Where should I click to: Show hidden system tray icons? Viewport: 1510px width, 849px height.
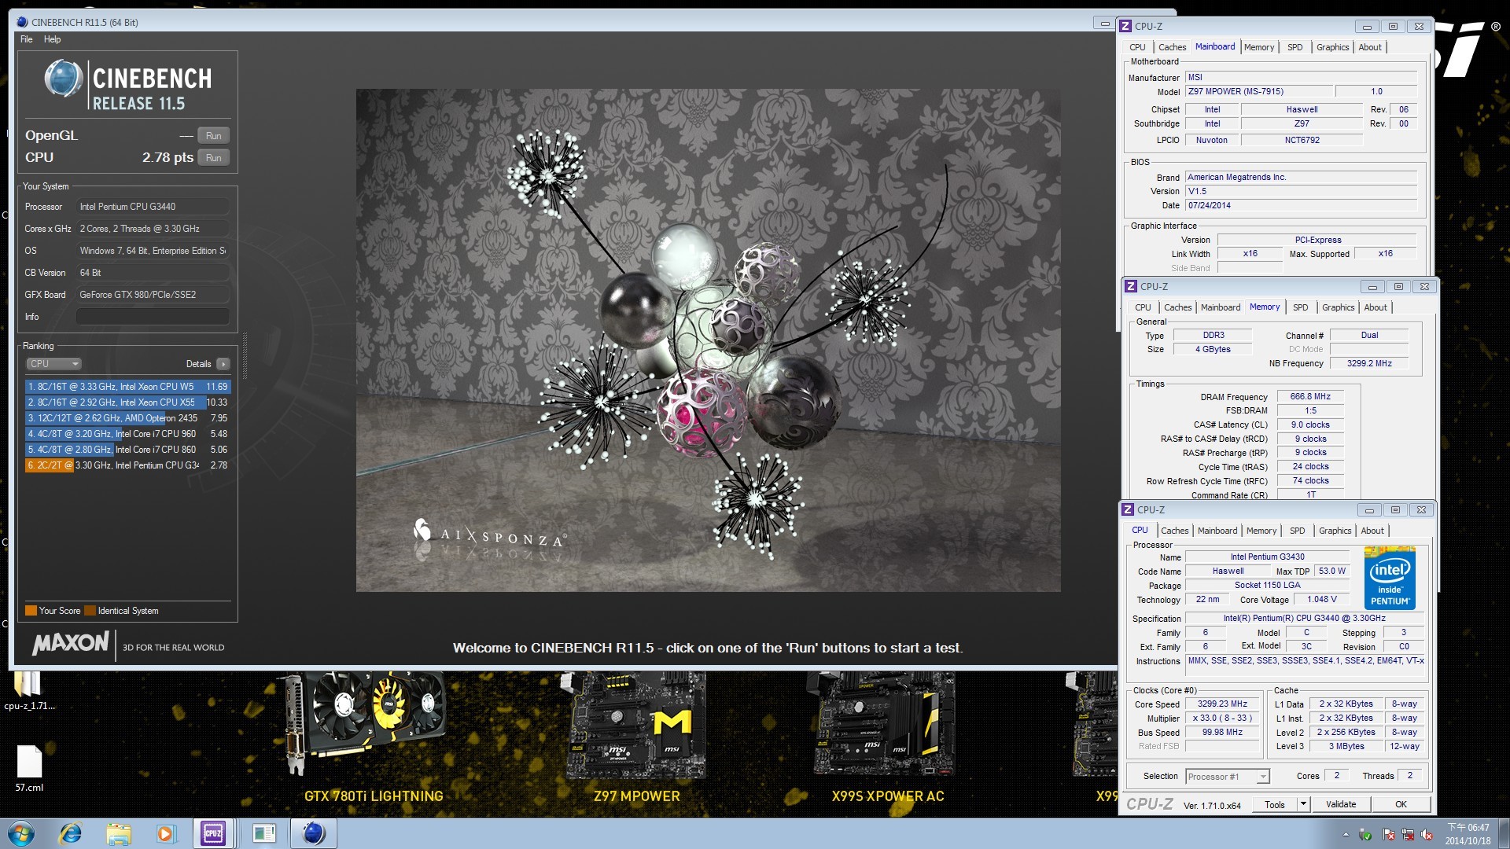1346,835
